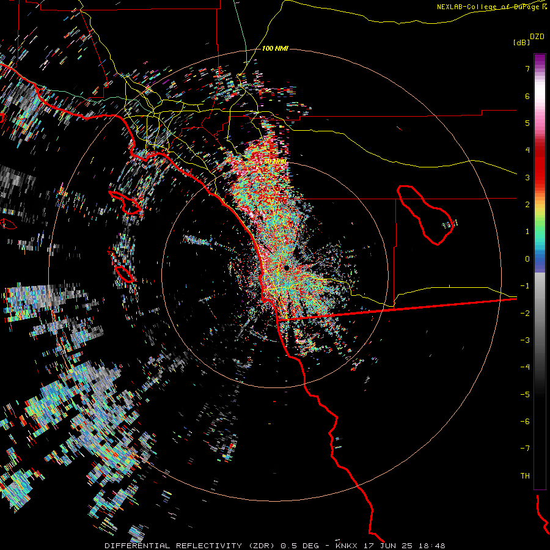550x550 pixels.
Task: Click the 0 dB scale value
Action: [x=527, y=259]
